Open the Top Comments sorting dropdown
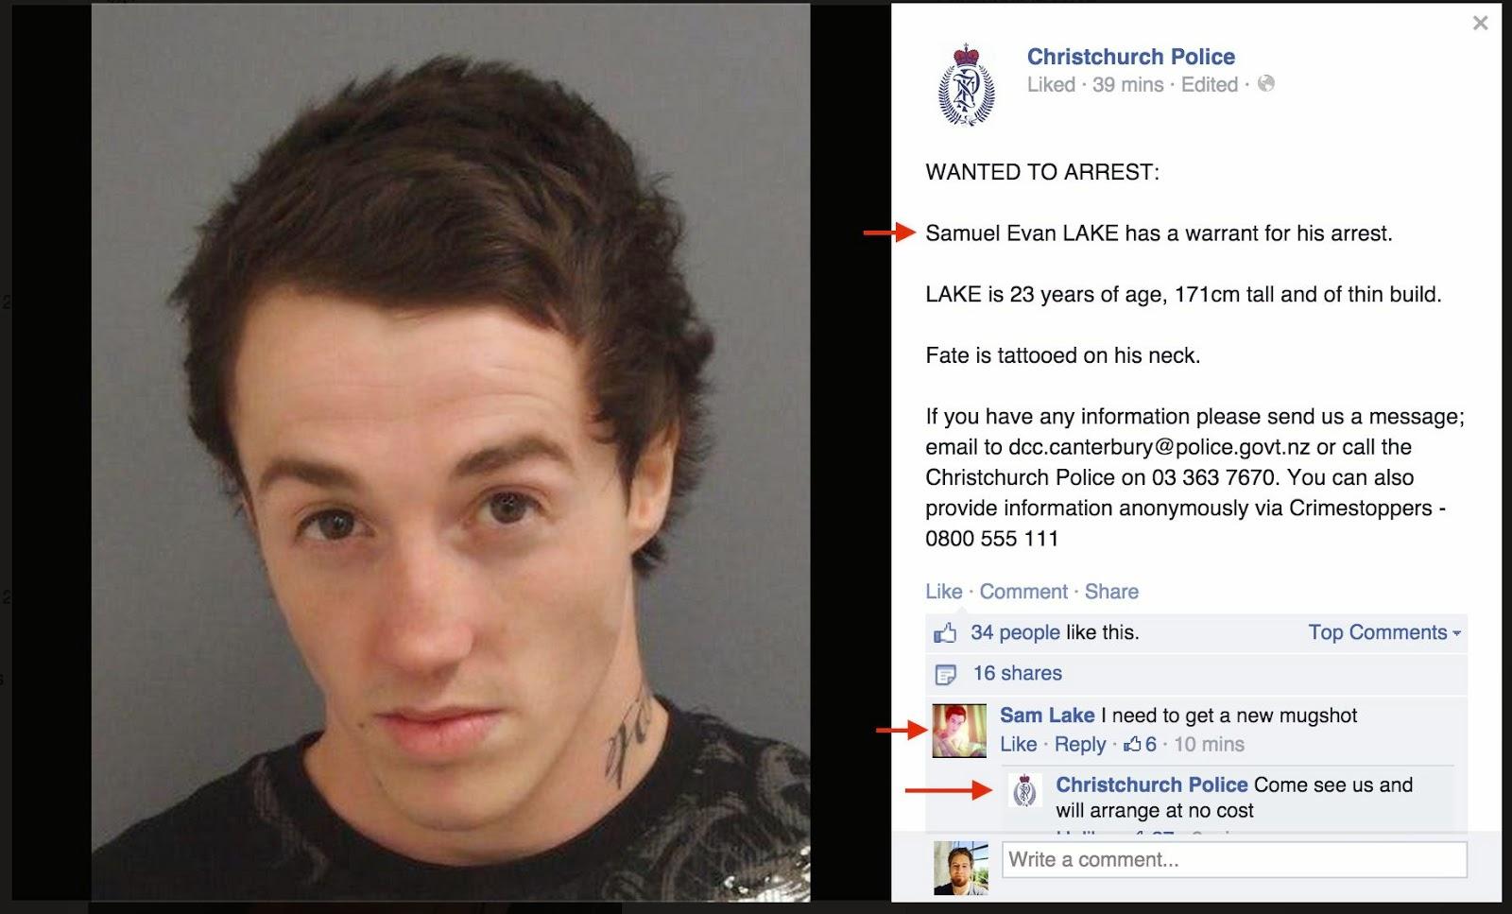The image size is (1512, 914). coord(1384,632)
